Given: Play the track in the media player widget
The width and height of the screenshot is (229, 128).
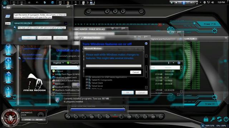Looking at the screenshot, I should pos(115,11).
